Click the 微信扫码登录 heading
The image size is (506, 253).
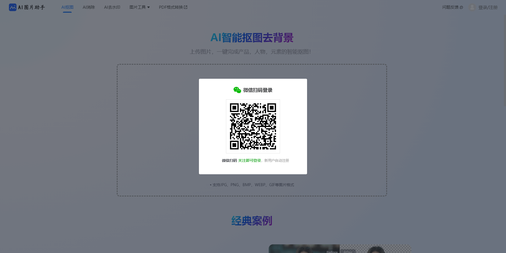click(258, 90)
